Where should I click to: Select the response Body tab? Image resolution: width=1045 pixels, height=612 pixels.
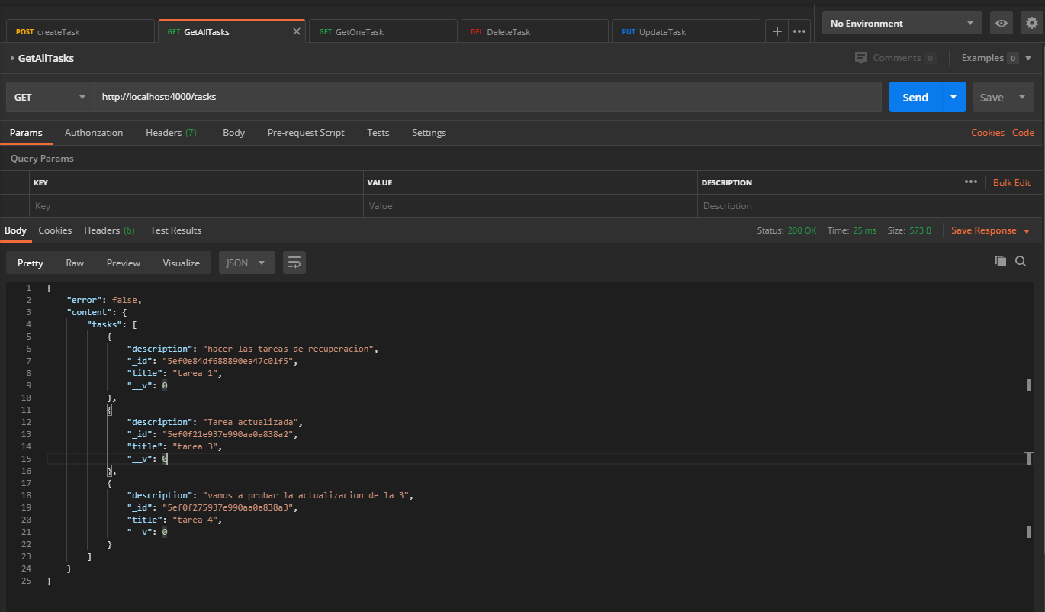tap(15, 230)
